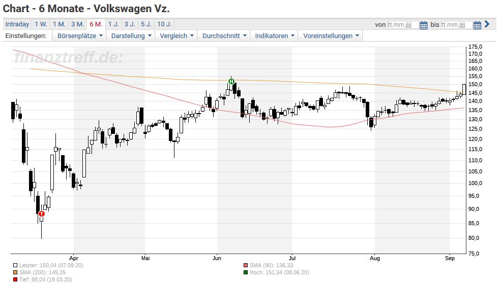Click the chart title 'Chart - 6 Monate - Volkswagen Vz.'

[x=86, y=9]
